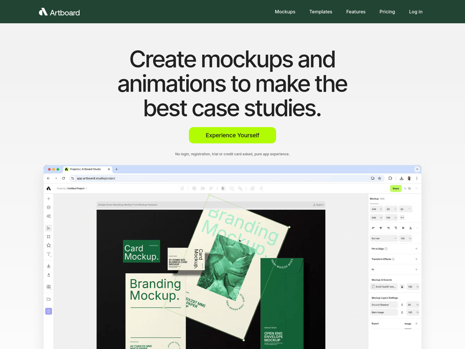
Task: Click the plus add tool in left sidebar
Action: coord(49,199)
